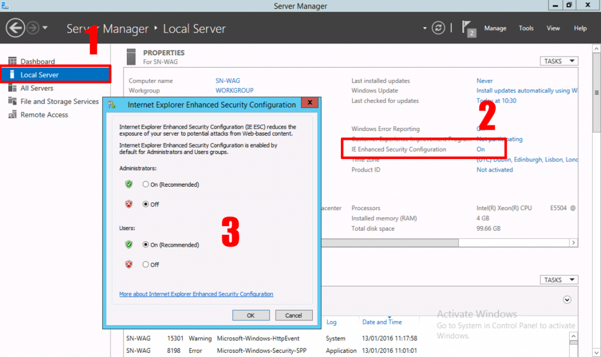Select Administrators On (Recommended) radio button
601x357 pixels.
pos(146,184)
